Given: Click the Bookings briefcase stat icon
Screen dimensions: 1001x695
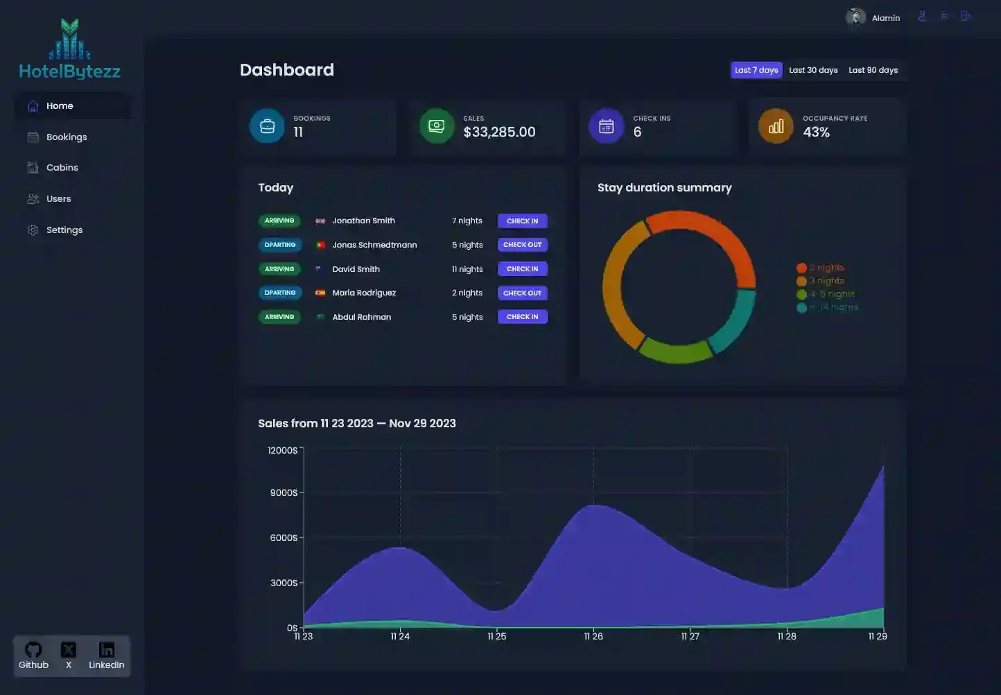Looking at the screenshot, I should tap(267, 126).
